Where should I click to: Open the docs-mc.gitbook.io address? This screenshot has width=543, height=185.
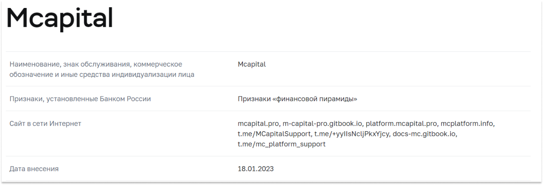point(425,134)
